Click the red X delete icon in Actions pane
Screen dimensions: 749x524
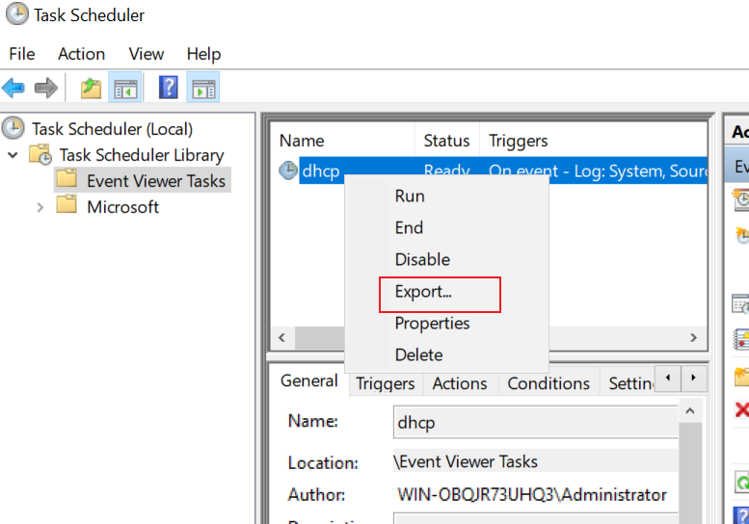pos(742,409)
